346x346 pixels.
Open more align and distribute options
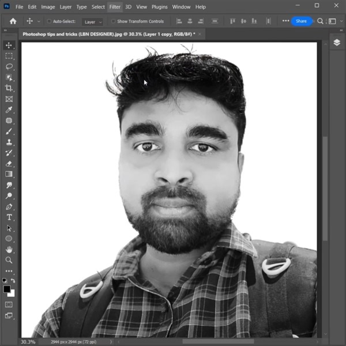click(286, 21)
